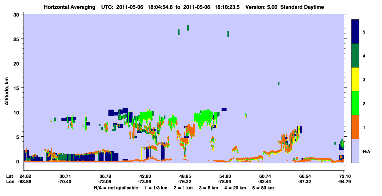Click longitude value -87.32
The width and height of the screenshot is (382, 196).
[x=304, y=182]
